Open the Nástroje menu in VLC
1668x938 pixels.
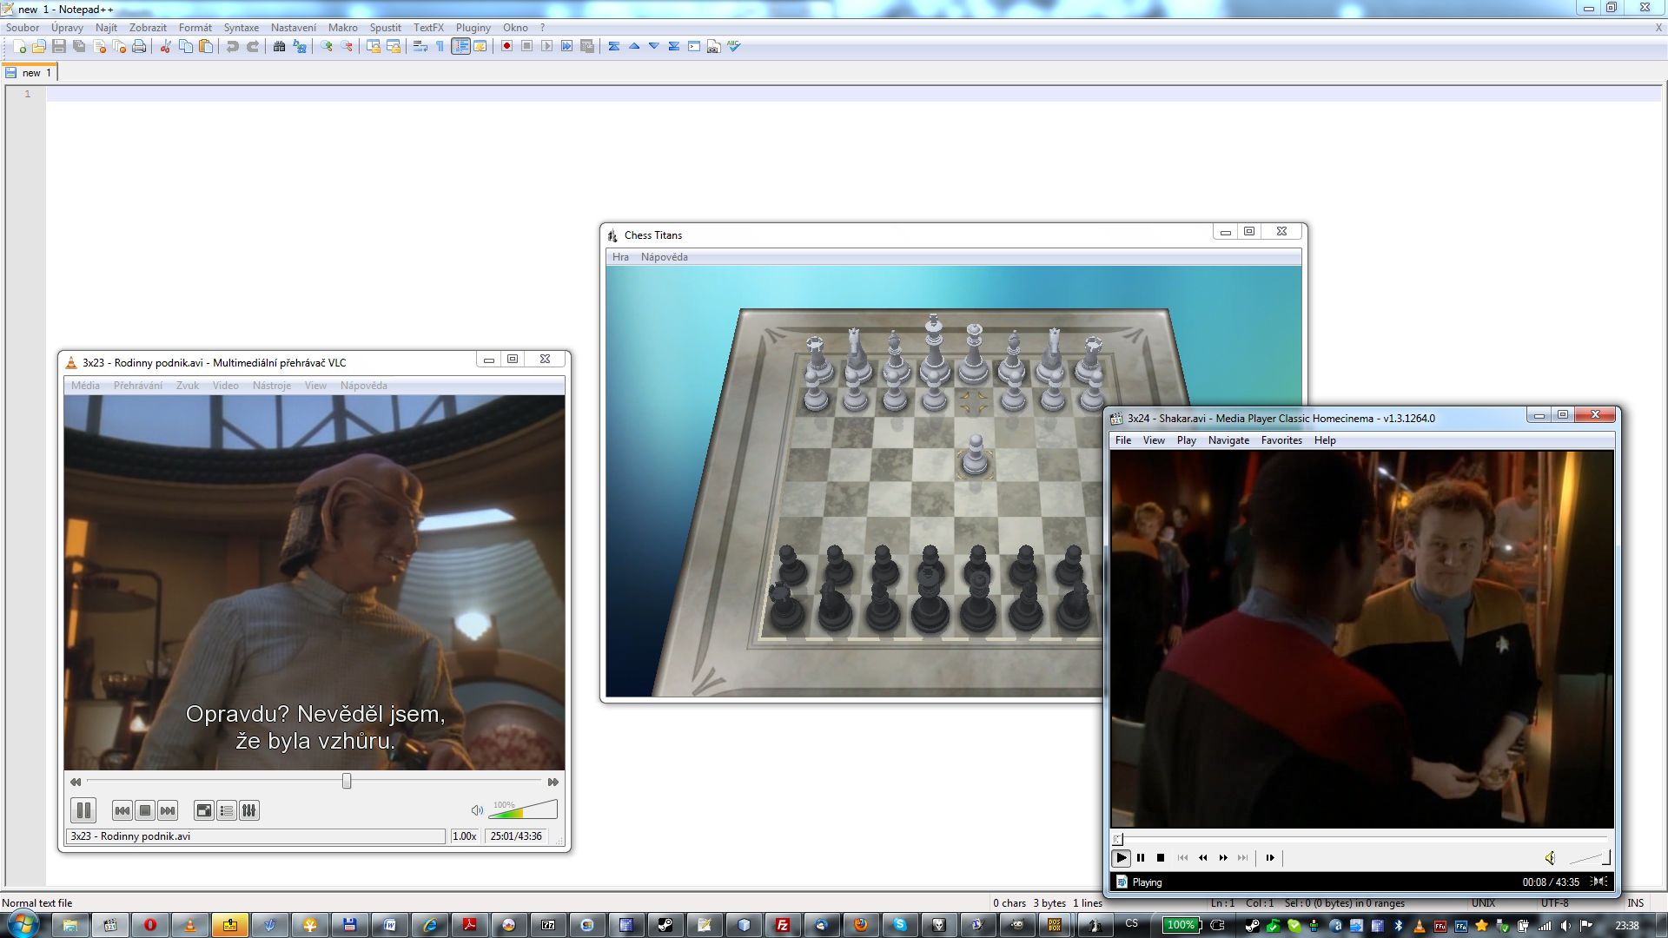point(272,386)
